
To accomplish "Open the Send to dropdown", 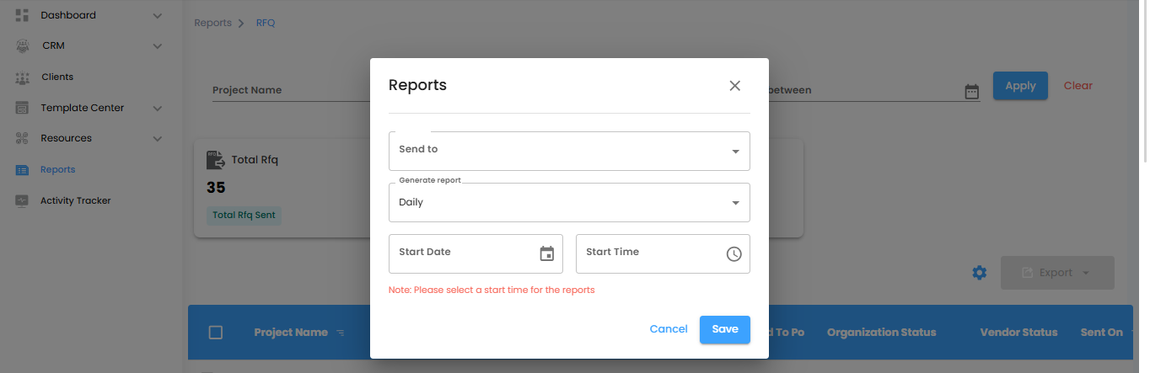I will pos(569,151).
